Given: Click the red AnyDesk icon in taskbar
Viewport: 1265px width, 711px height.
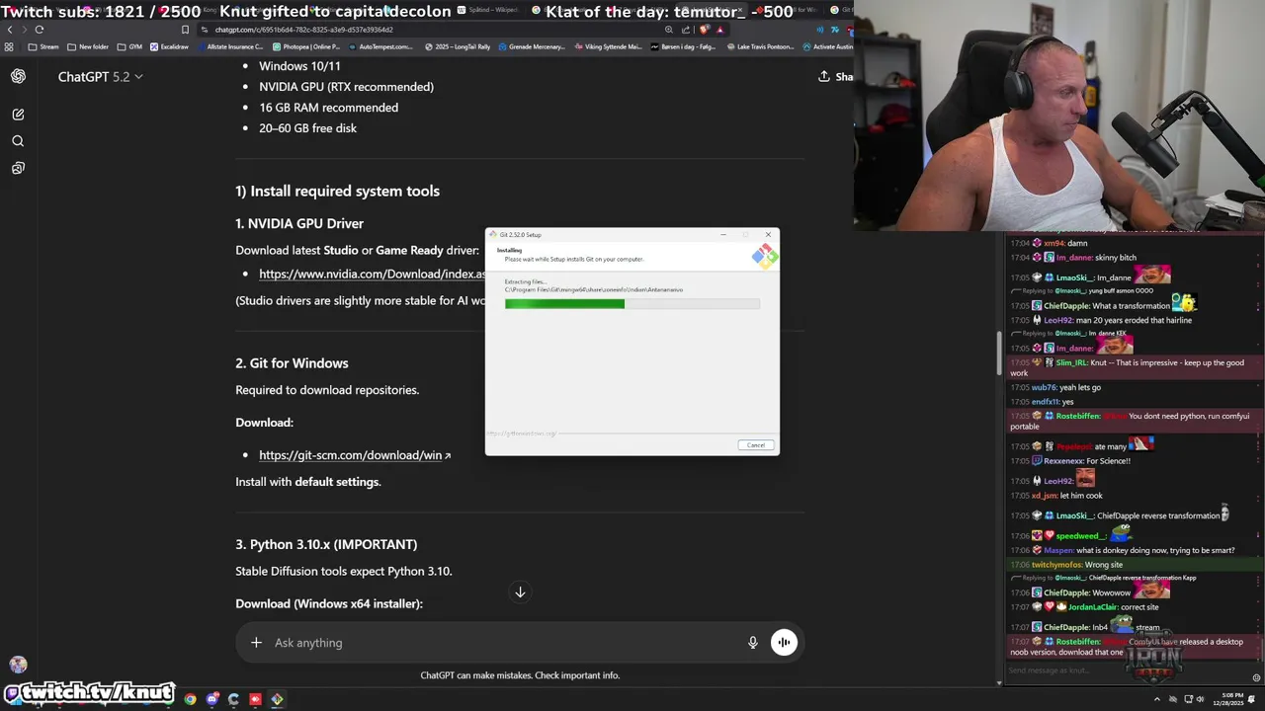Looking at the screenshot, I should 255,699.
